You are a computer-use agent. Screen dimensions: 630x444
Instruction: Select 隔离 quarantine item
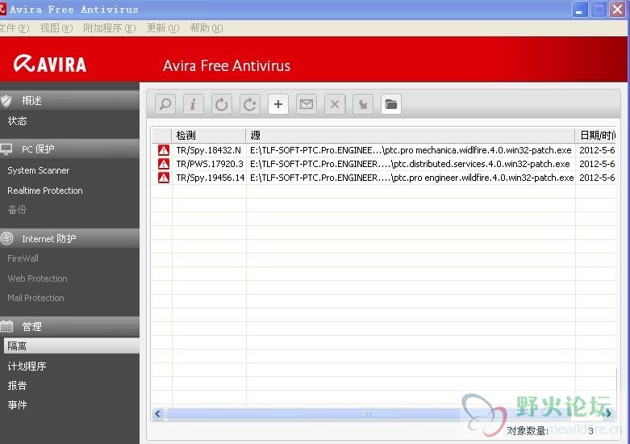click(x=72, y=346)
